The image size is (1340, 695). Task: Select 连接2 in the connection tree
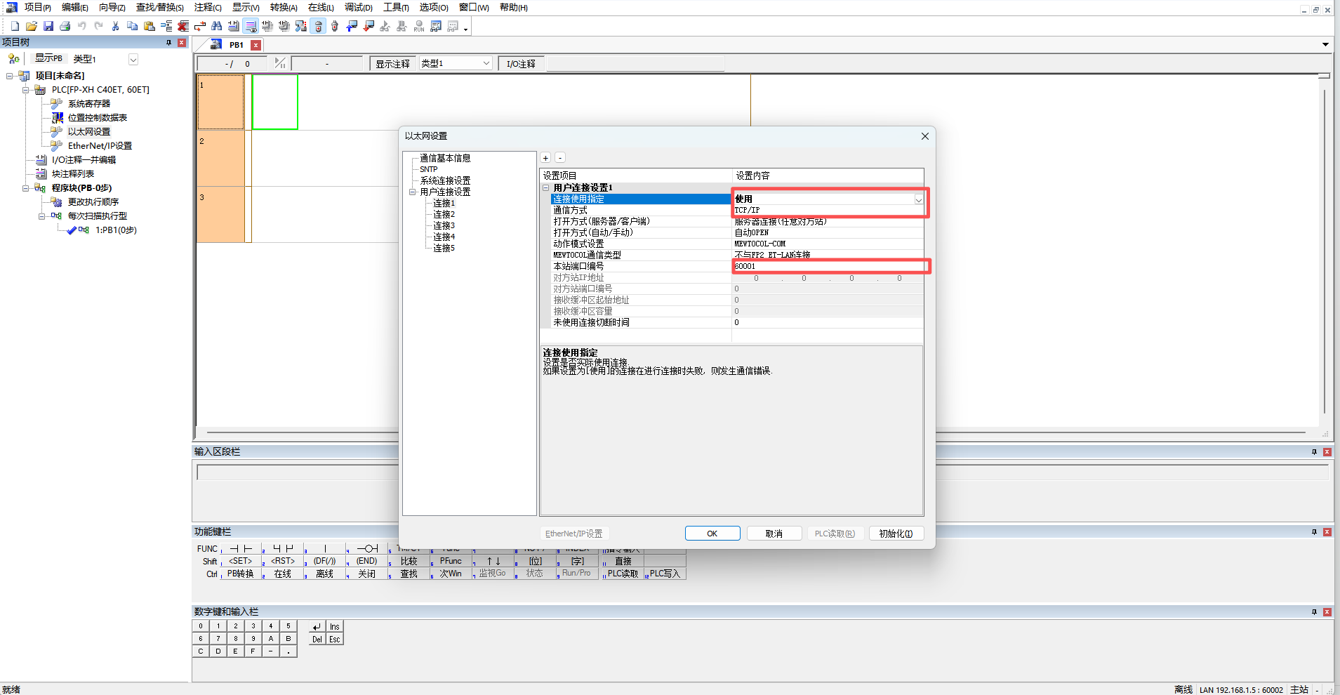pos(444,214)
